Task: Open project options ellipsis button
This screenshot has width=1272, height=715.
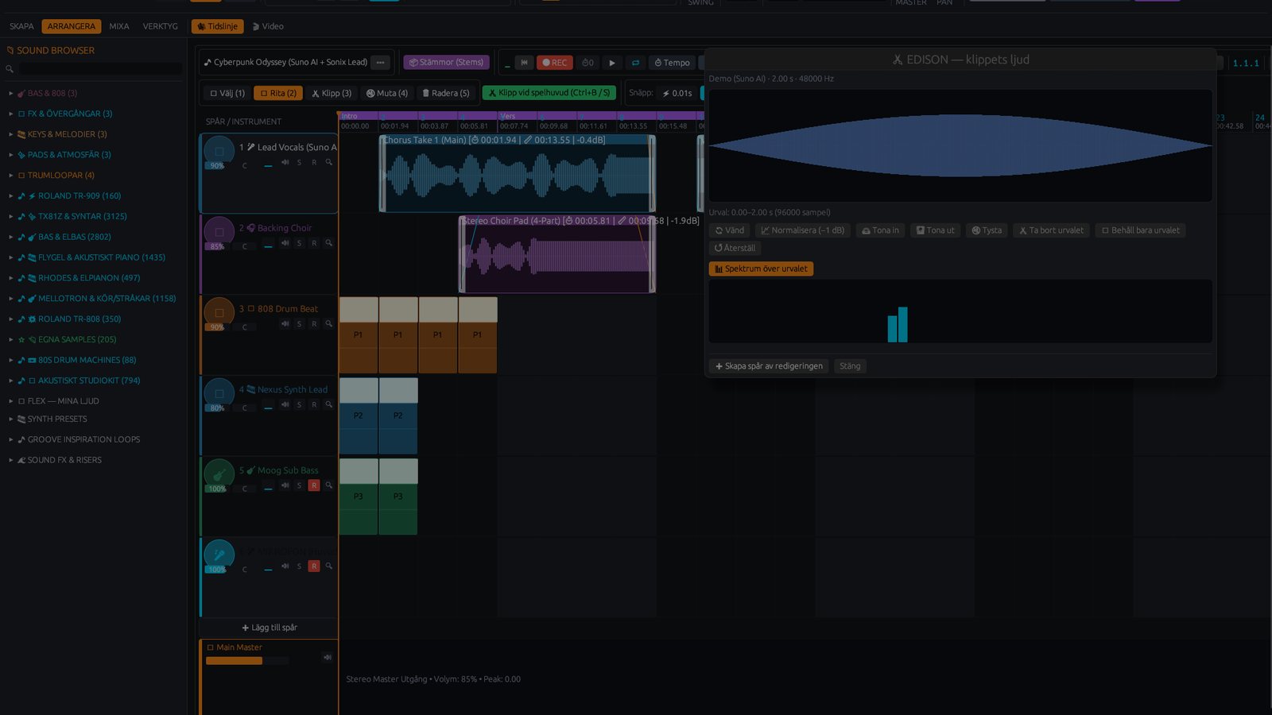Action: (x=381, y=62)
